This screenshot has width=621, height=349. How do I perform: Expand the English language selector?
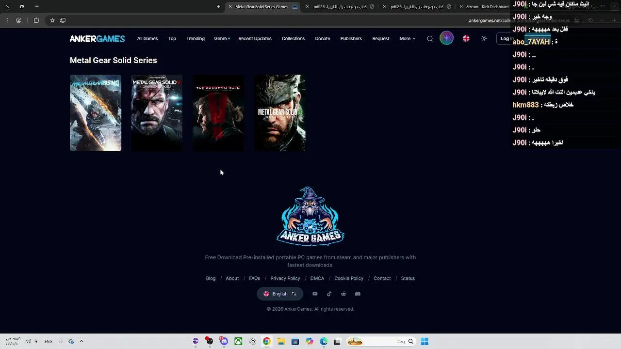click(x=280, y=294)
